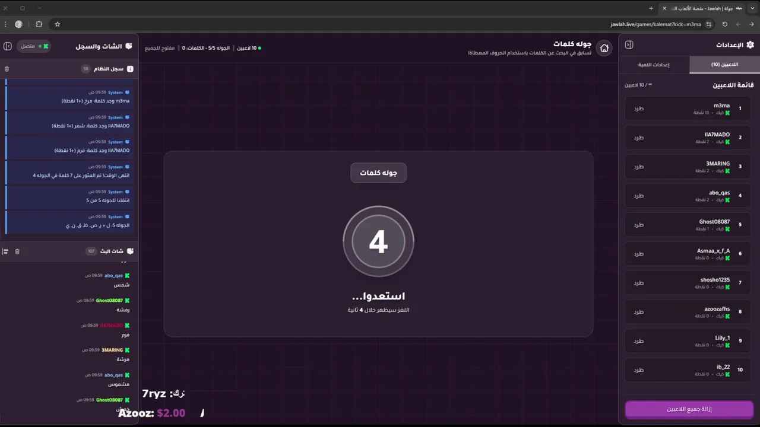Click the Kick icon beside IIA7MADO chat name
The width and height of the screenshot is (760, 427).
127,326
